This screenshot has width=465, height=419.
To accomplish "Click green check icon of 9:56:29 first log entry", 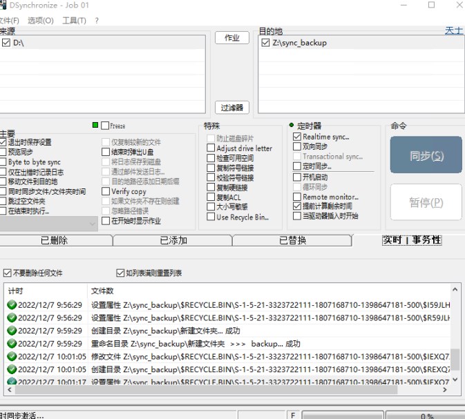I will tap(12, 305).
